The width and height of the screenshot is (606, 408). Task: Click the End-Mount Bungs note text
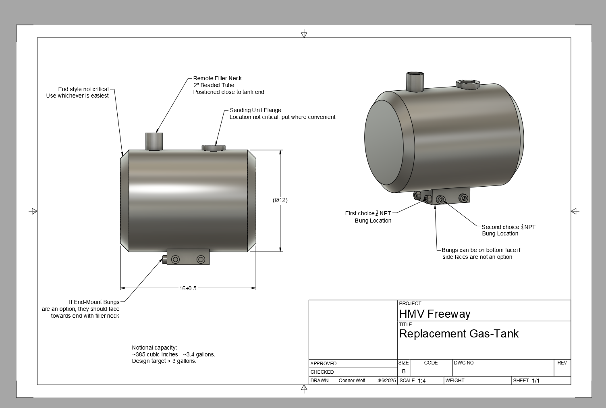[81, 309]
